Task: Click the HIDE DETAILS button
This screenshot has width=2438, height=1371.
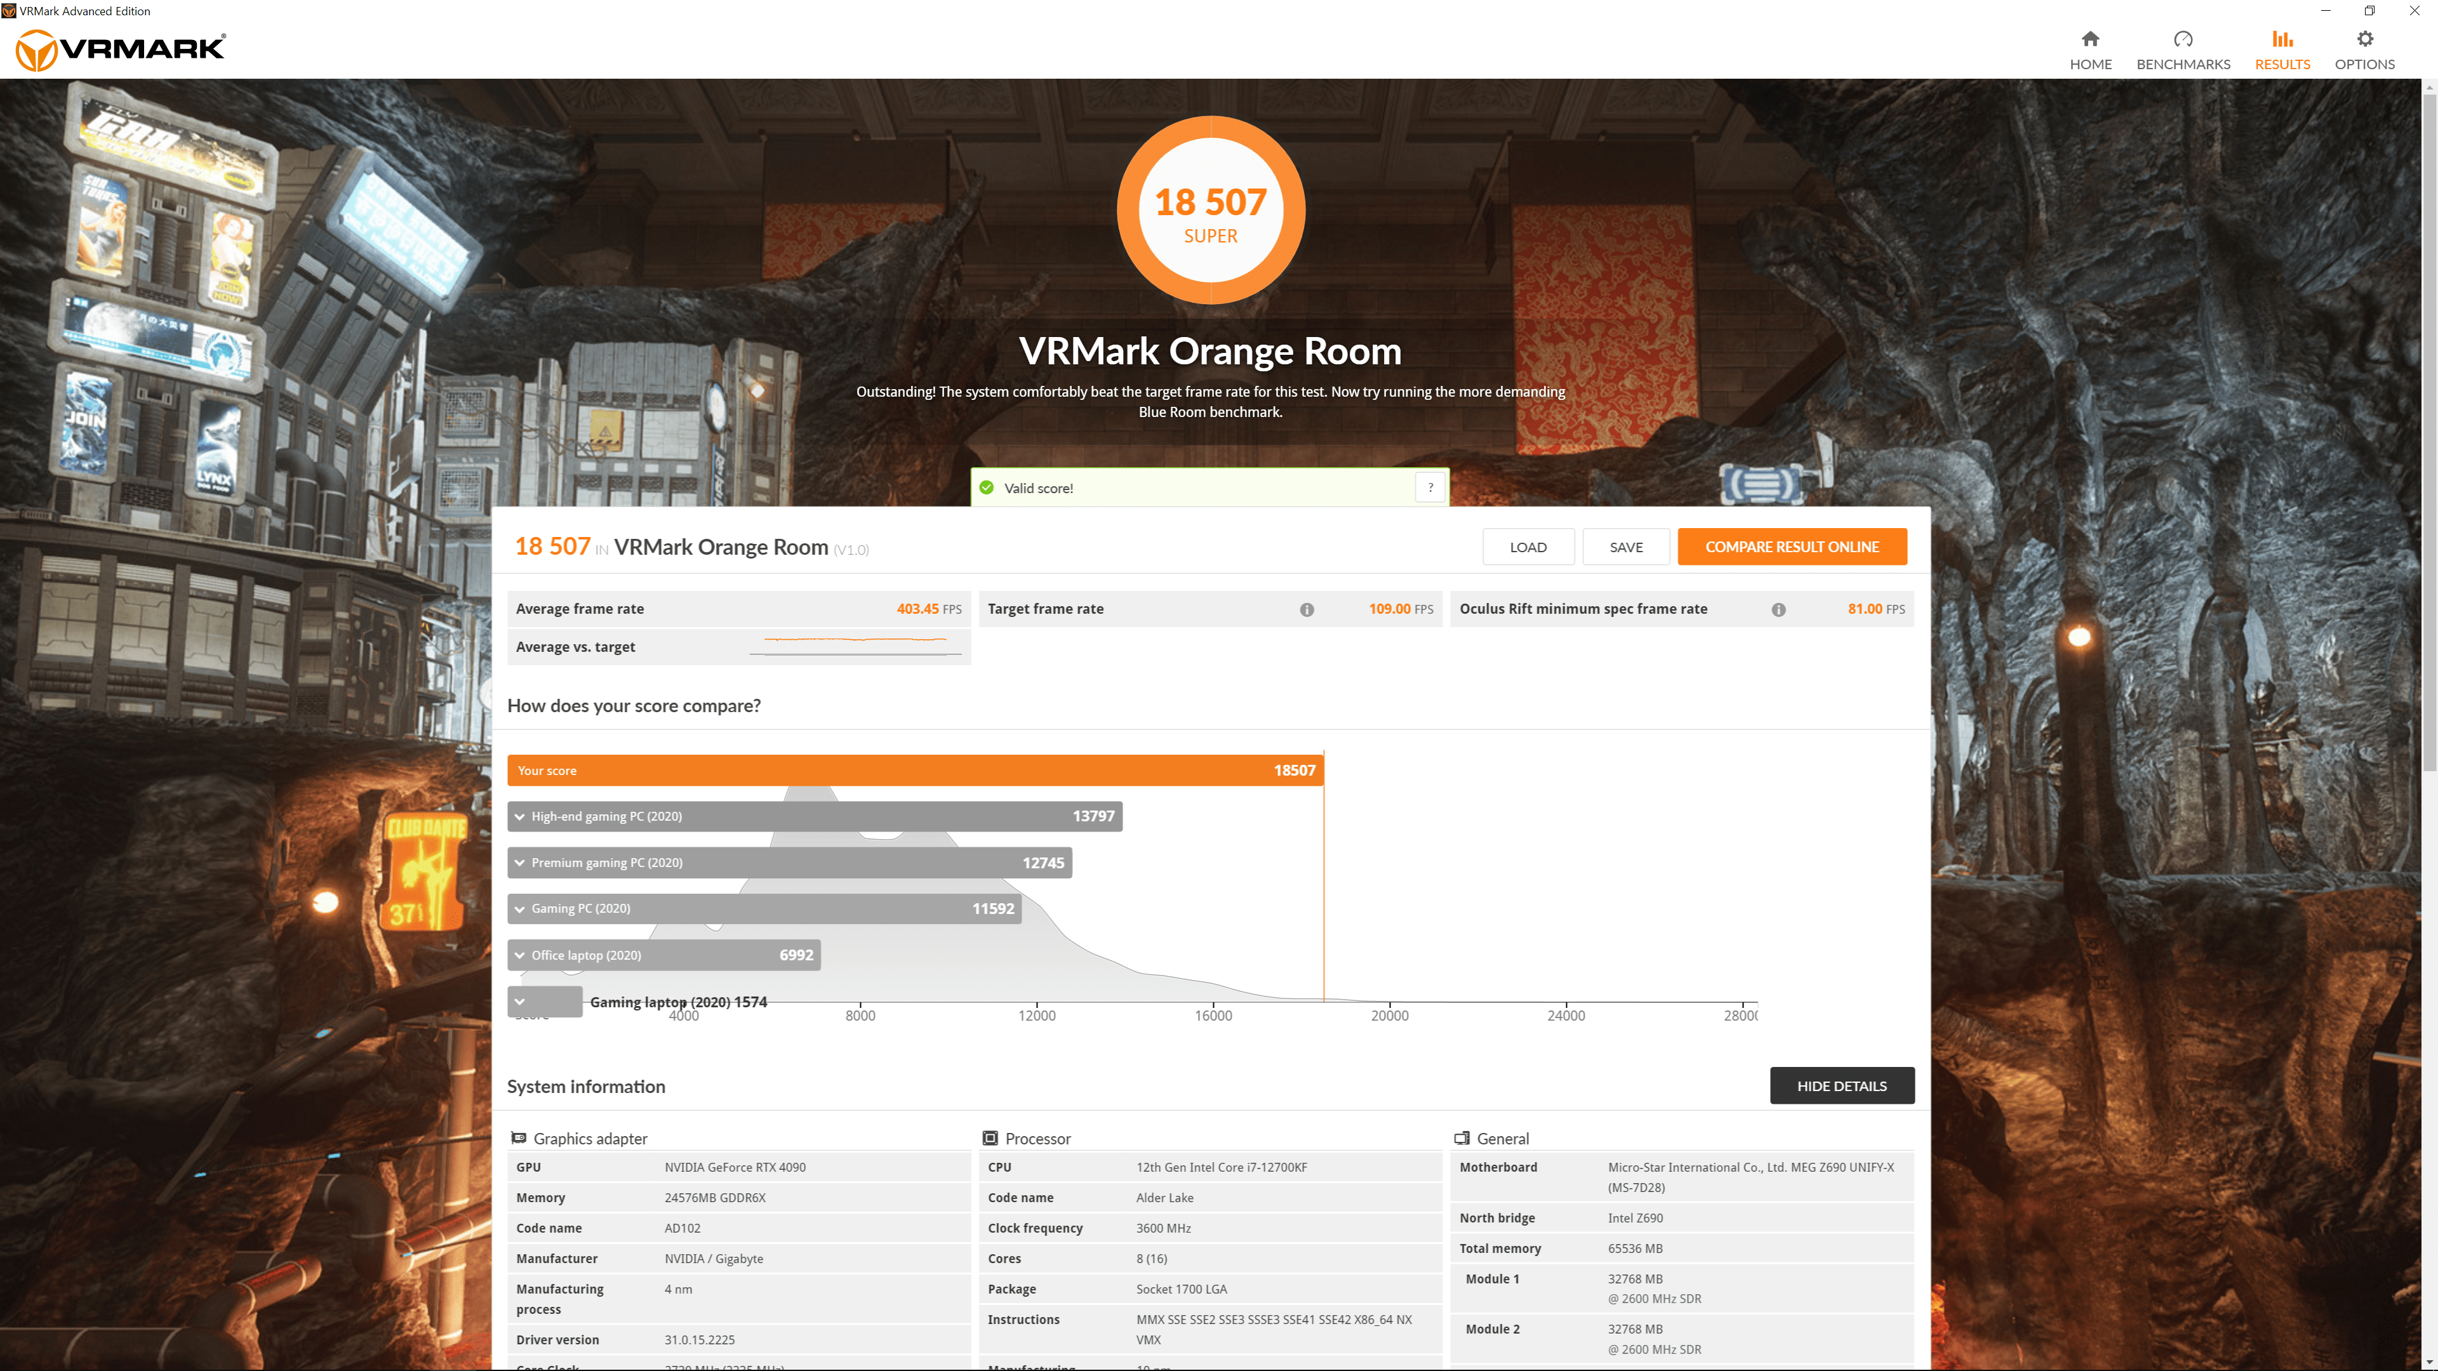Action: (1842, 1086)
